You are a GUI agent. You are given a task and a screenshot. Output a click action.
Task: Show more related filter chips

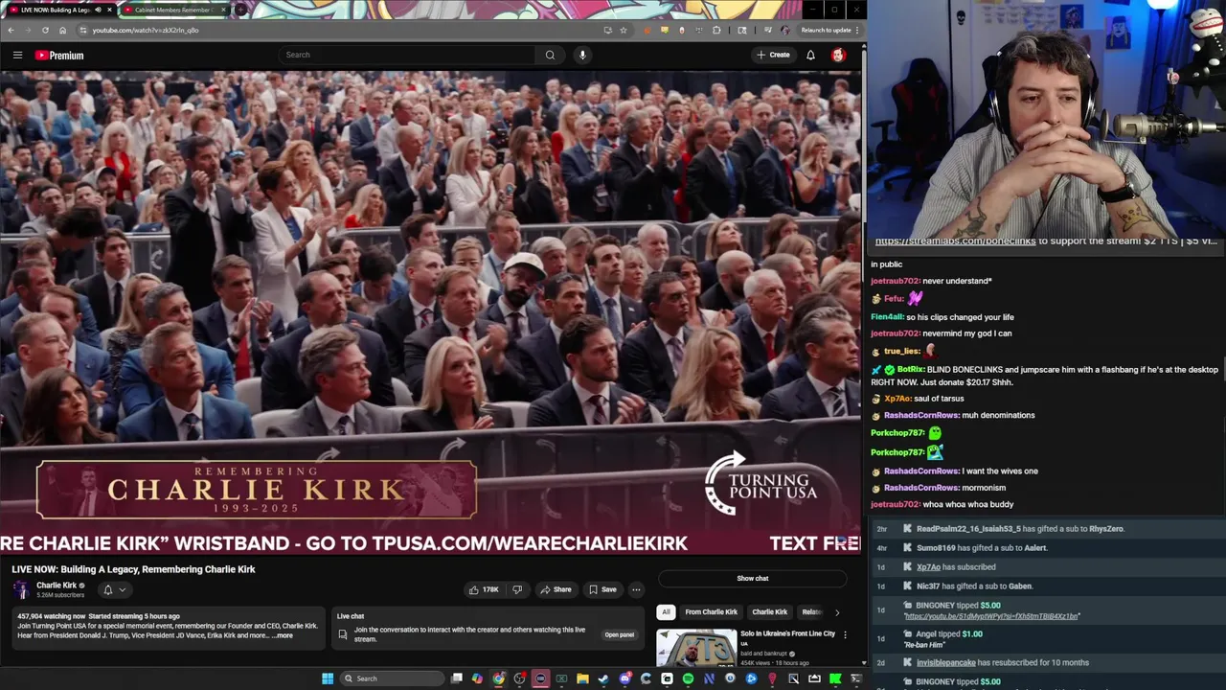click(x=837, y=611)
